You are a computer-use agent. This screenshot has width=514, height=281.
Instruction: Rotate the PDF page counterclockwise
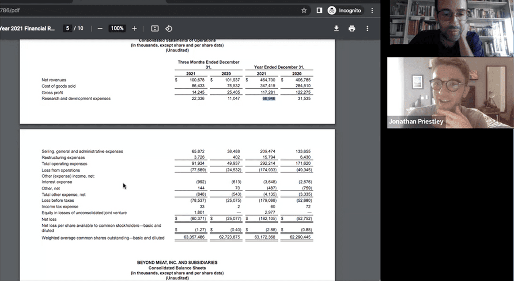[169, 28]
